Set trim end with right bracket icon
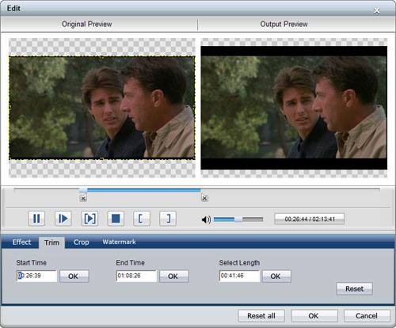 (168, 219)
